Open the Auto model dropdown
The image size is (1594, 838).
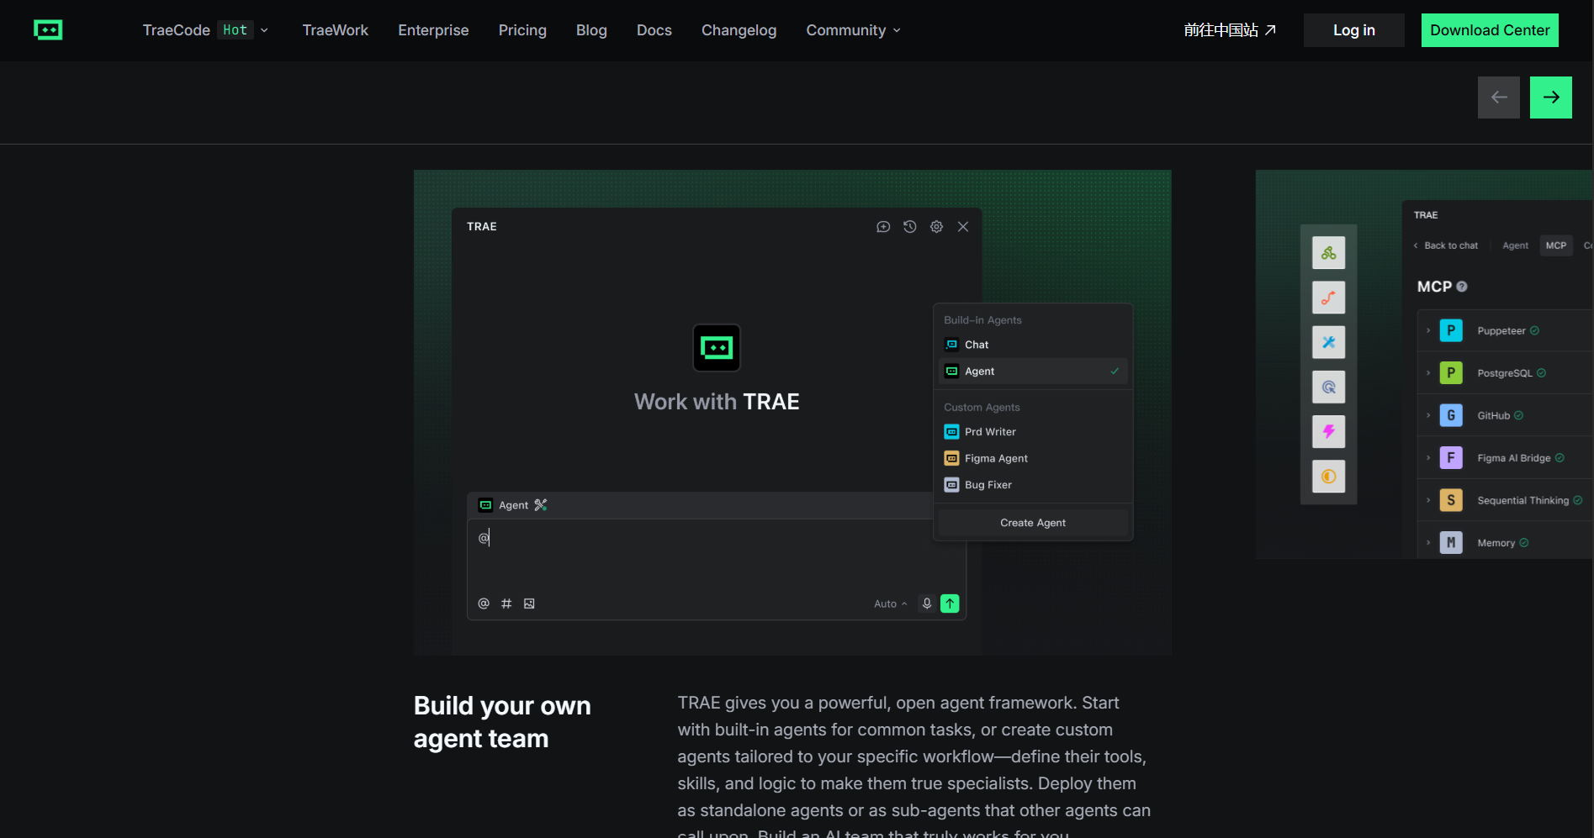[891, 603]
